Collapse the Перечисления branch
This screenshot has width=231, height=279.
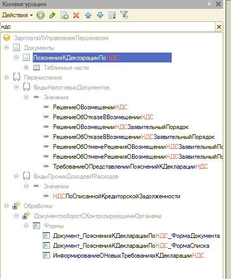coord(7,78)
